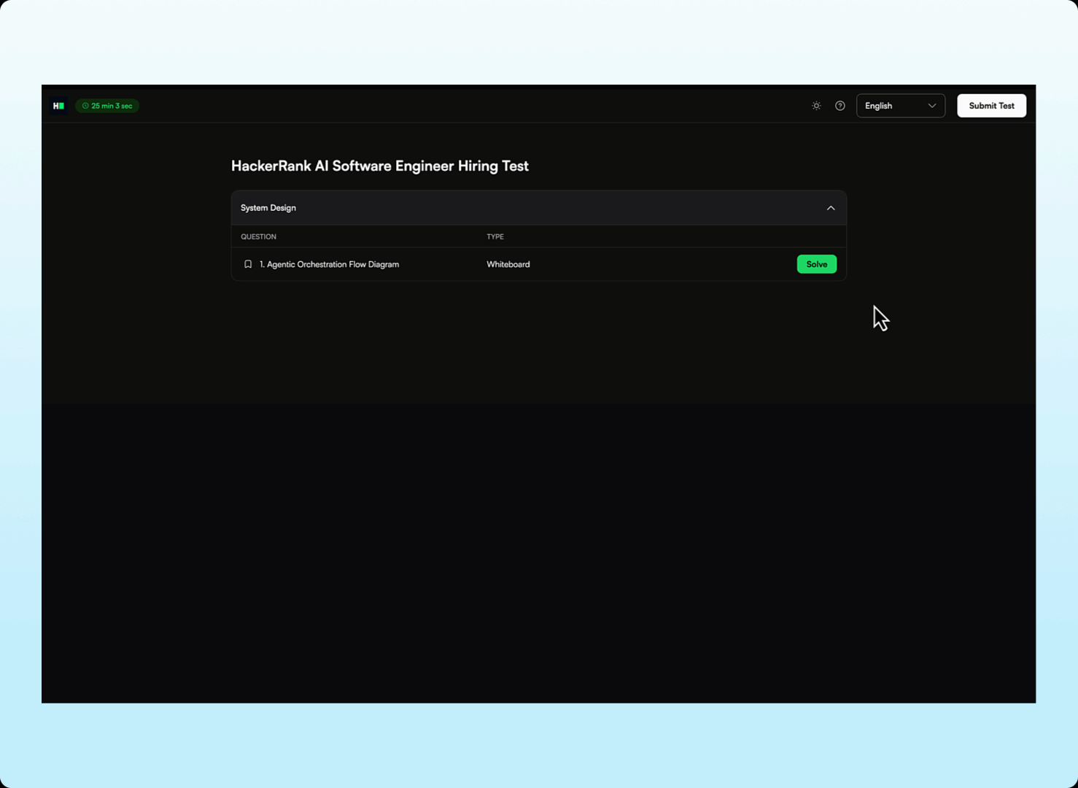Click the HackerRank logo icon
1078x788 pixels.
click(58, 106)
